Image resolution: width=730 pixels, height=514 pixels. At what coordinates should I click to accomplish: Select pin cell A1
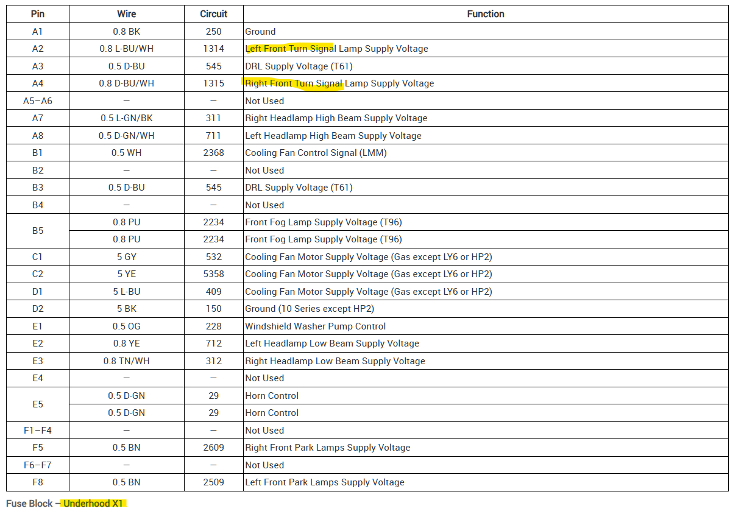tap(38, 32)
